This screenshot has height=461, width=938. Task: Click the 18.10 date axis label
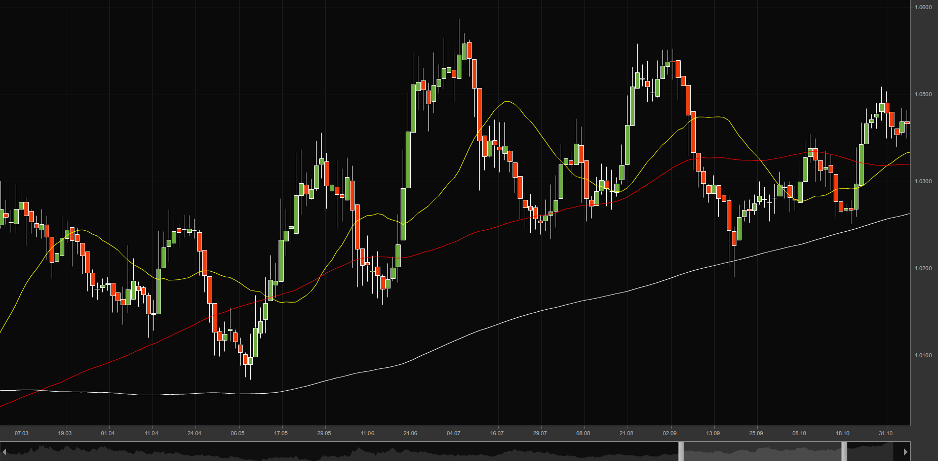pos(842,433)
